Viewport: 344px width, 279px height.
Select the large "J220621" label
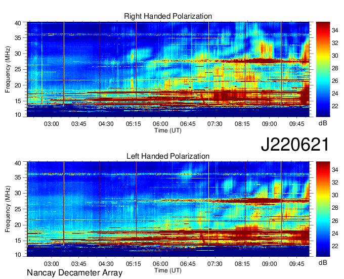[295, 144]
